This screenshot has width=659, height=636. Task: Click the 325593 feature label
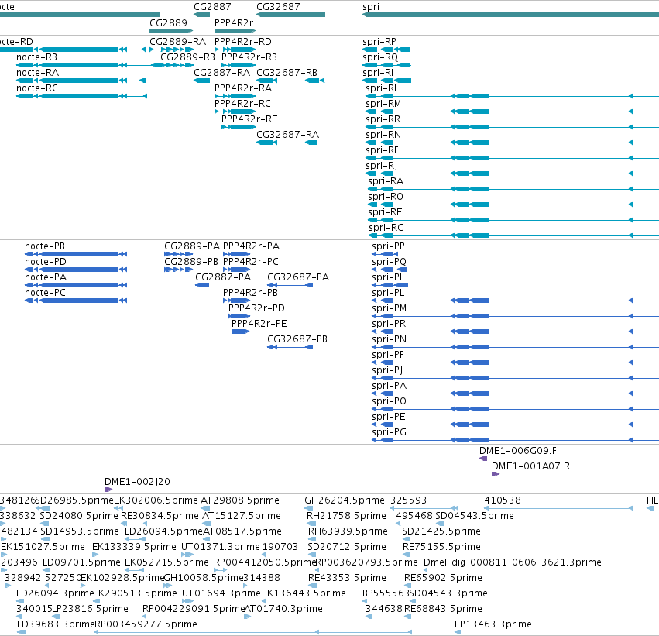point(408,500)
